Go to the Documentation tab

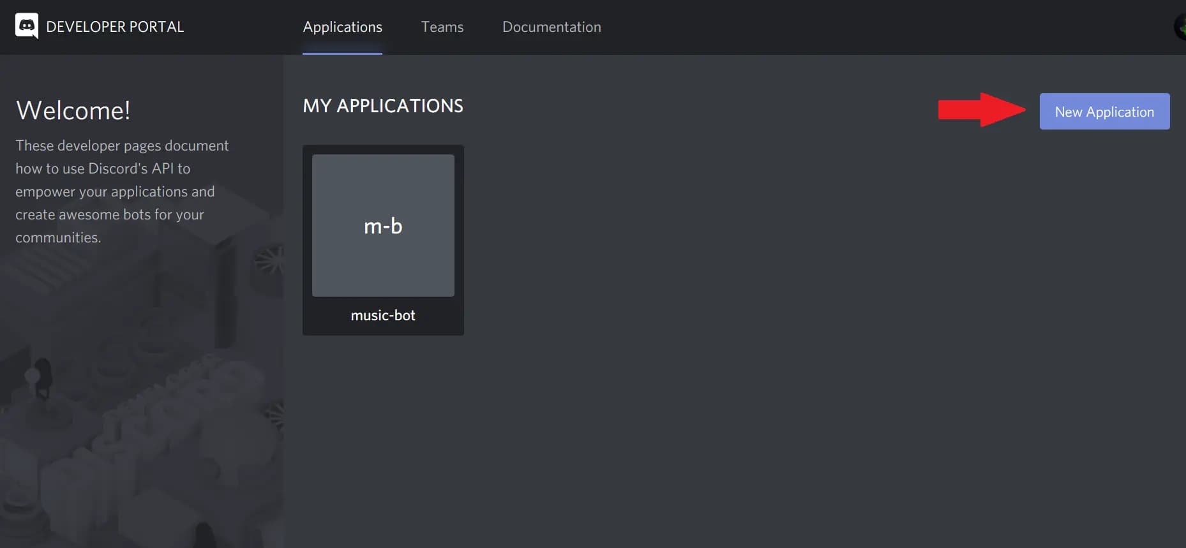pyautogui.click(x=552, y=27)
